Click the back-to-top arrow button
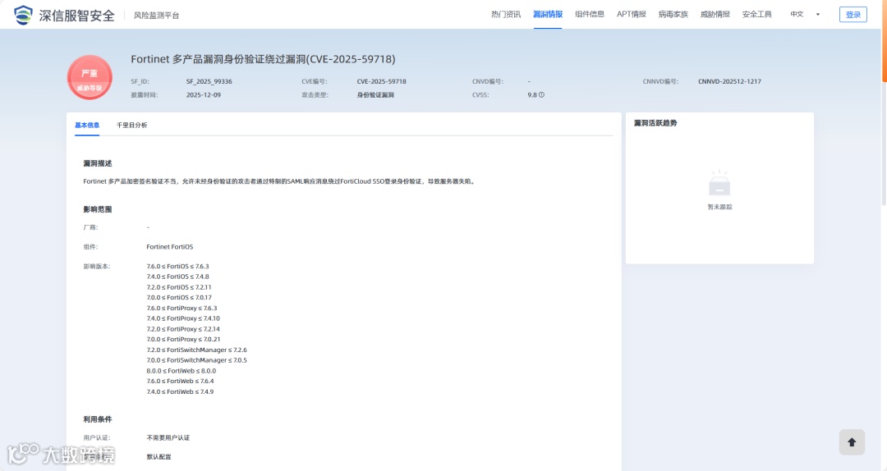The height and width of the screenshot is (471, 887). tap(852, 442)
